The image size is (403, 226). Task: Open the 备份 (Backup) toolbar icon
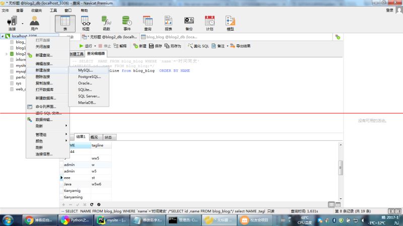[189, 23]
